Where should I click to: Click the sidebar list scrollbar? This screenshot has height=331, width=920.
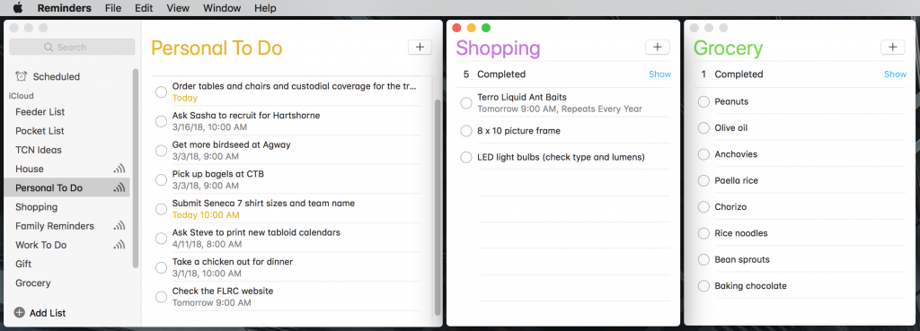click(136, 168)
